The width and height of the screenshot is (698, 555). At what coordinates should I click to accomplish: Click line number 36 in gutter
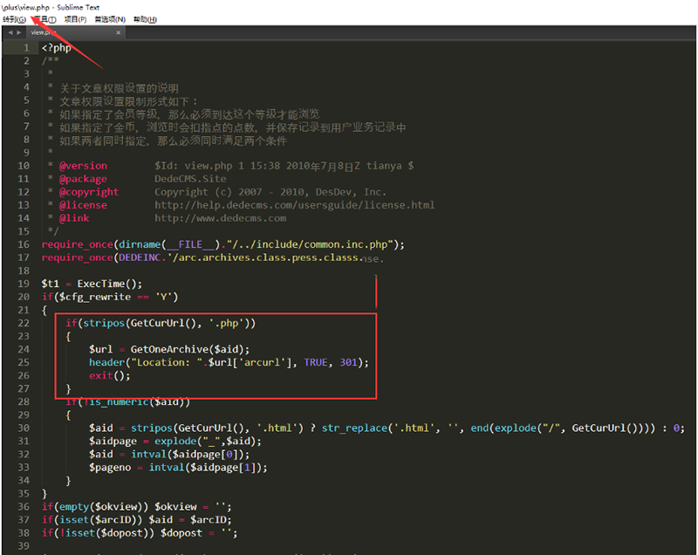23,507
